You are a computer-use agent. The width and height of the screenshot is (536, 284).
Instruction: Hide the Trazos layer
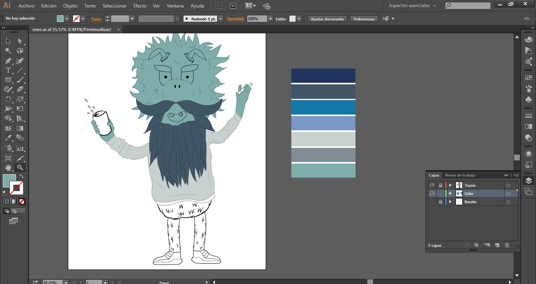432,185
